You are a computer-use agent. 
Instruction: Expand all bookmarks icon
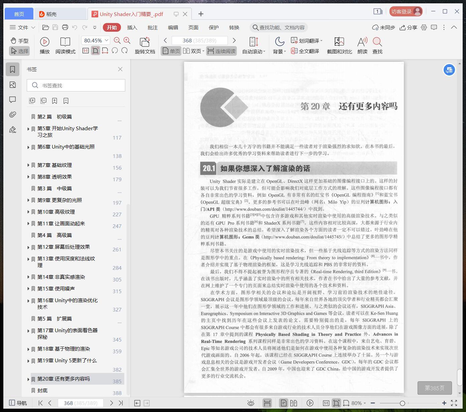[x=32, y=100]
